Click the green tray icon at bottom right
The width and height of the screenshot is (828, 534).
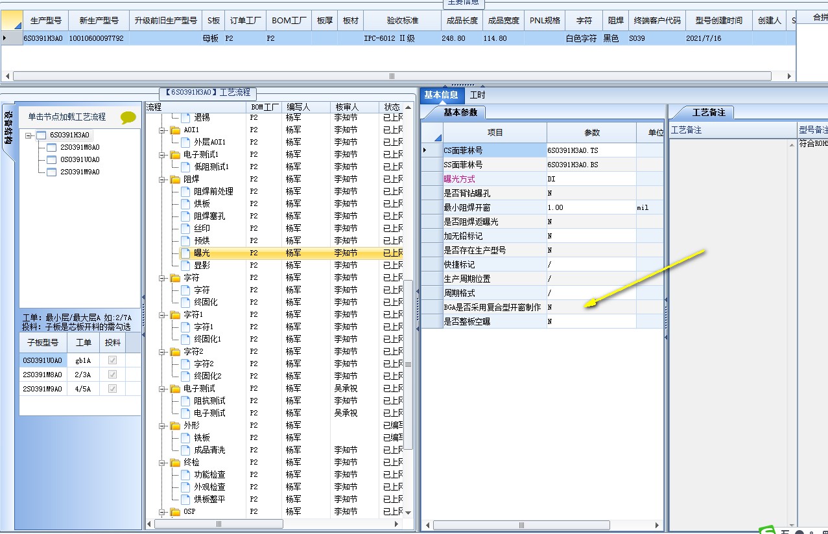[768, 529]
